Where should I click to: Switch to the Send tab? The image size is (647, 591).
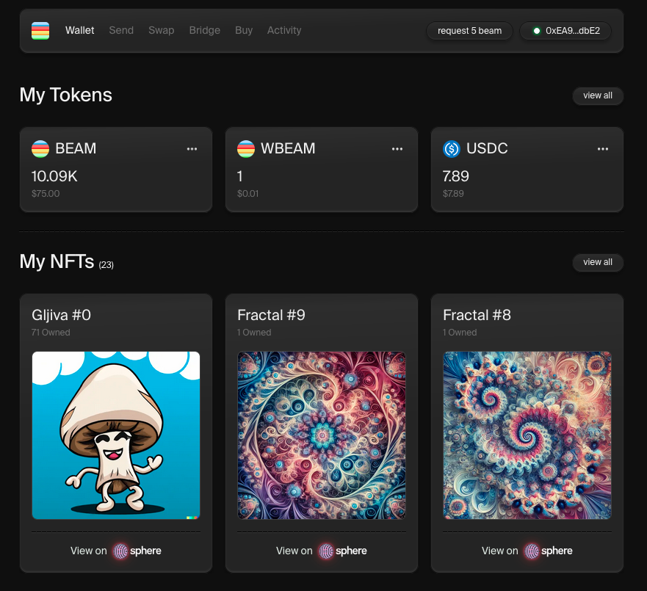[121, 30]
